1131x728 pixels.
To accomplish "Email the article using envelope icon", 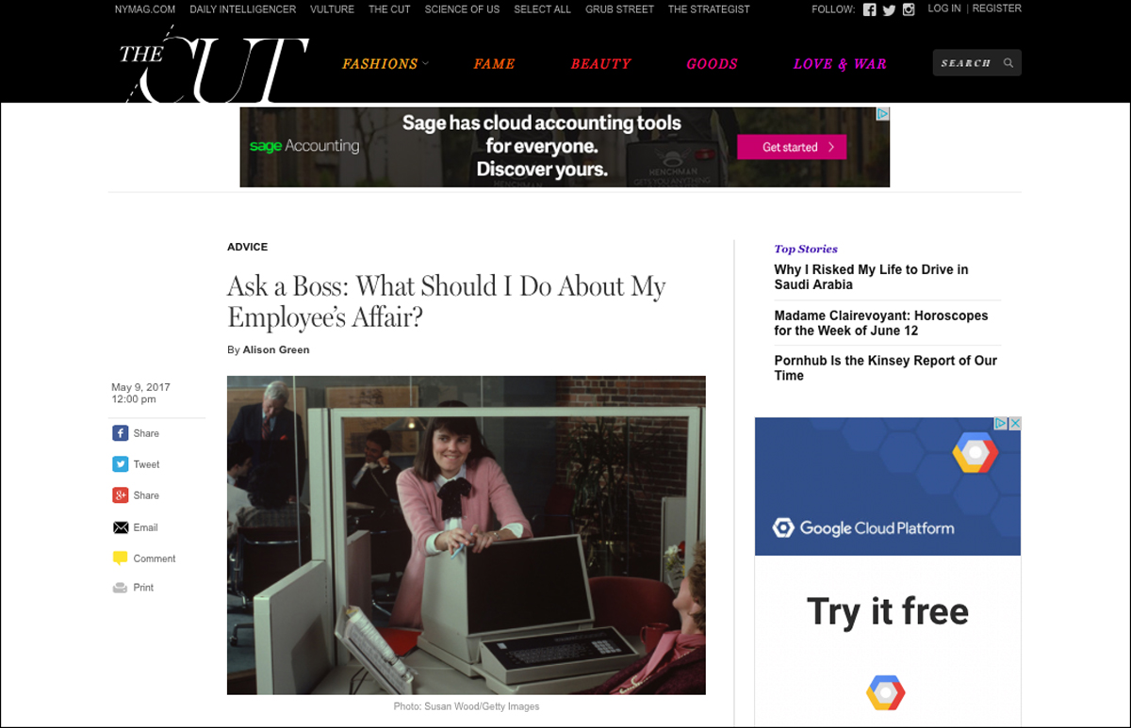I will (x=121, y=527).
